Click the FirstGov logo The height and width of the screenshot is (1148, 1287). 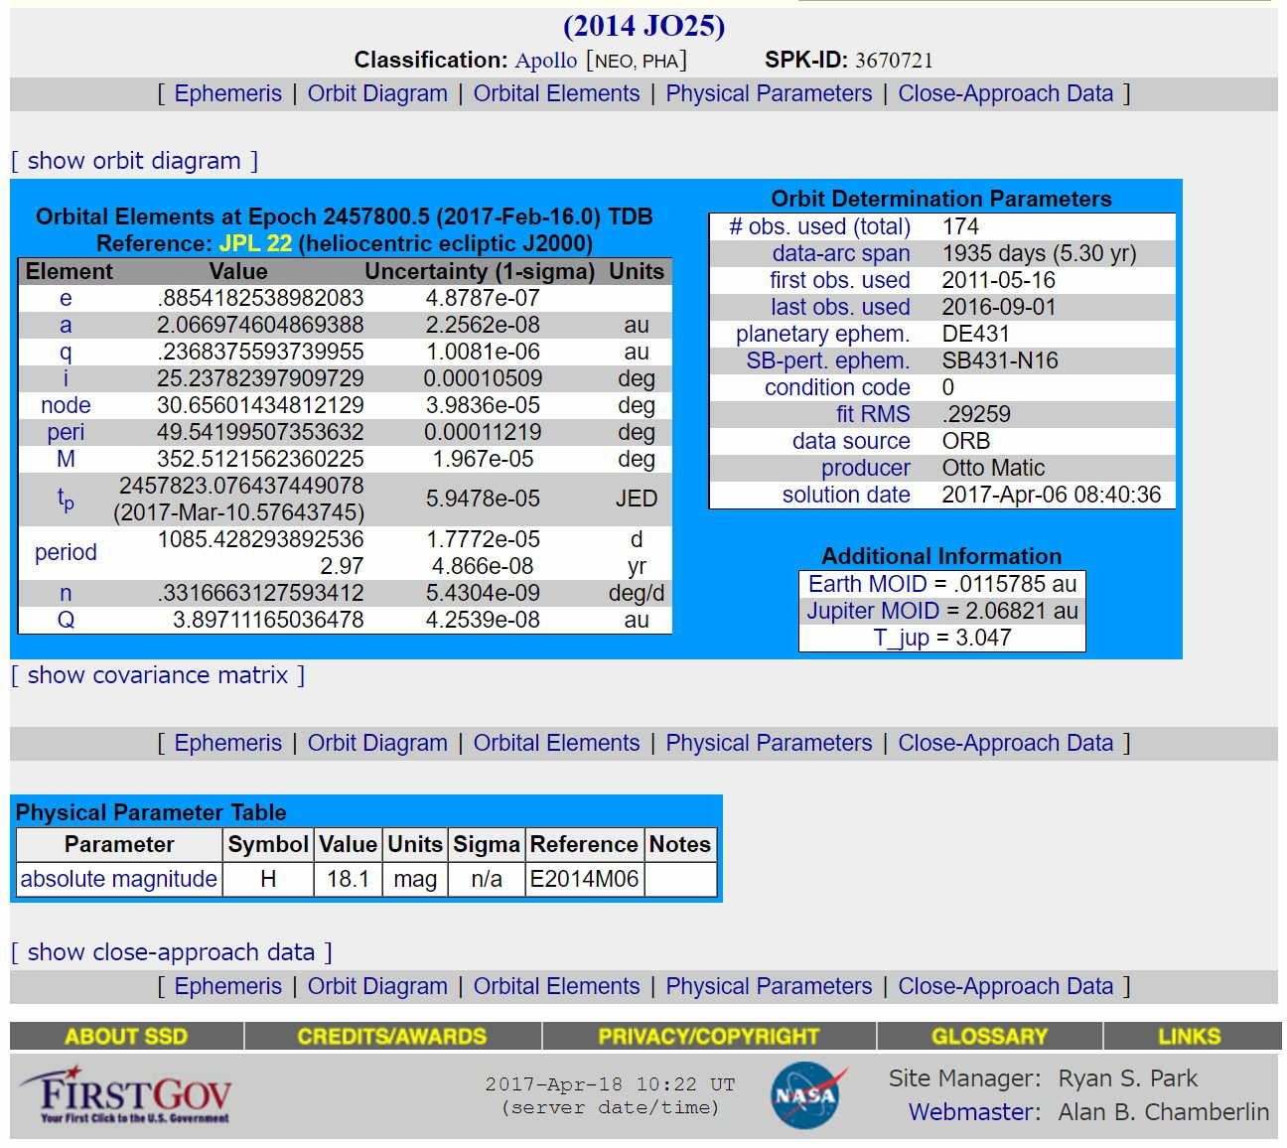point(126,1094)
